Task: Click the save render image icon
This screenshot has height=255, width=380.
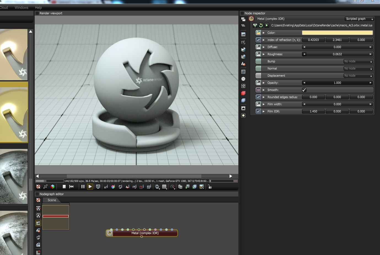Action: [187, 187]
